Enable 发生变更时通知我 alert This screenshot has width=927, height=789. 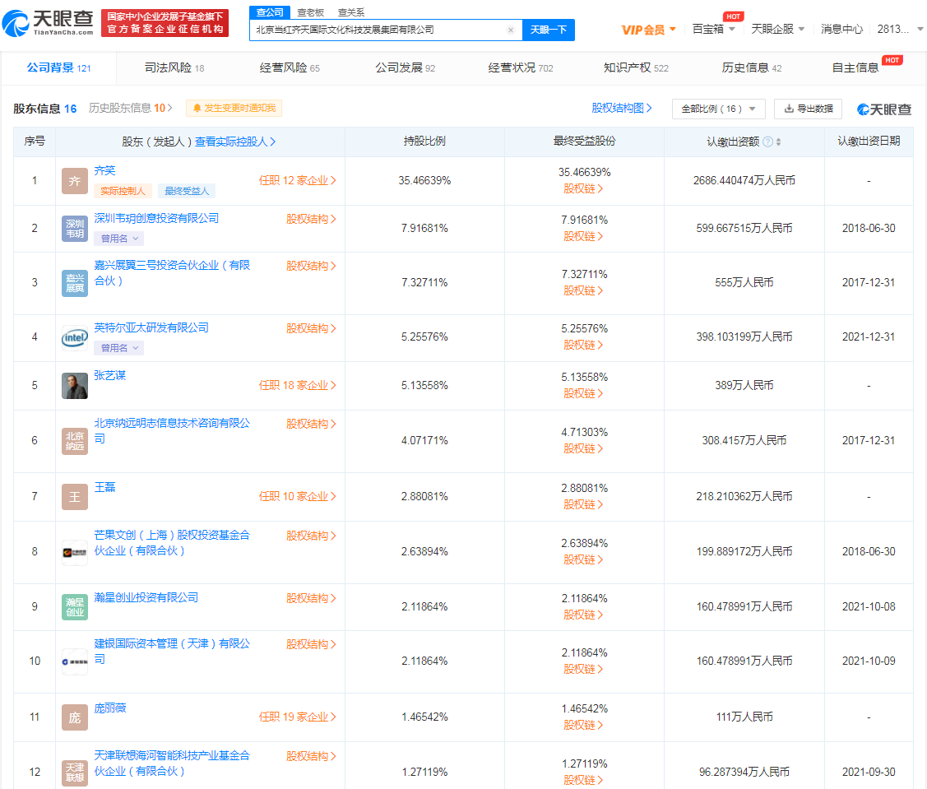(234, 108)
